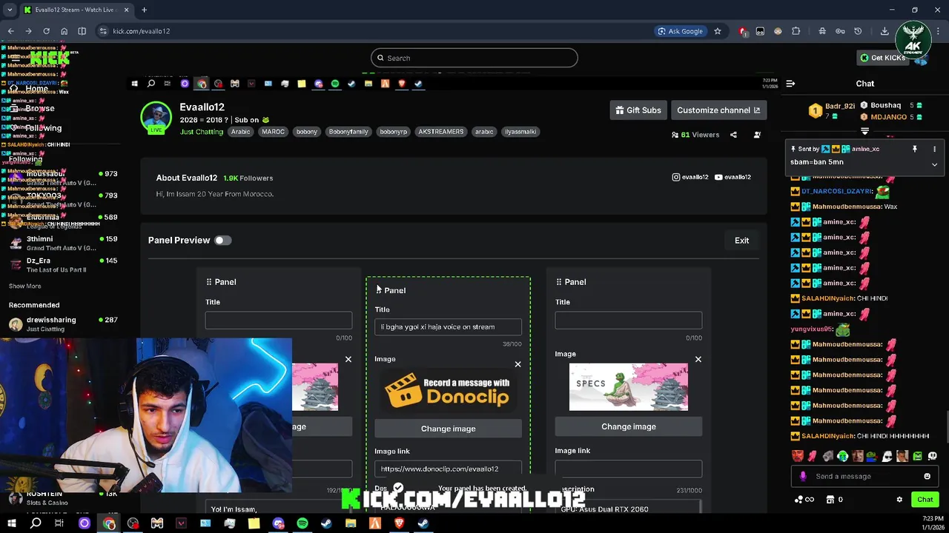
Task: Open browser downloads icon
Action: click(x=884, y=31)
